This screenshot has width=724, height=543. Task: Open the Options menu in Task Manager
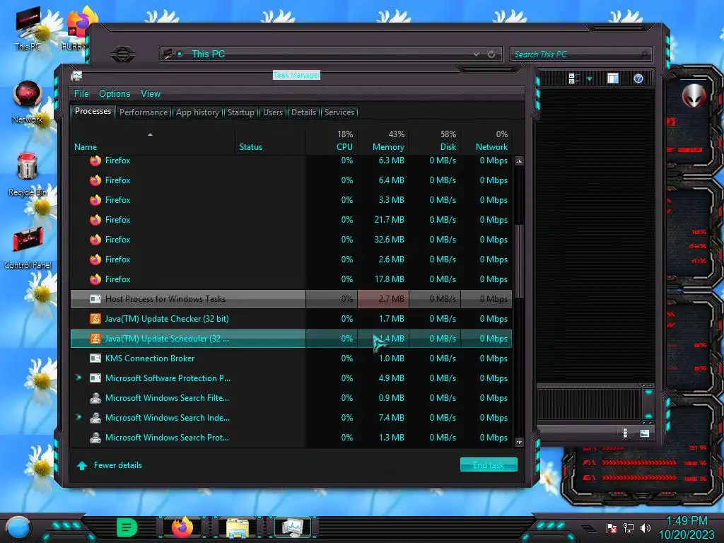115,94
